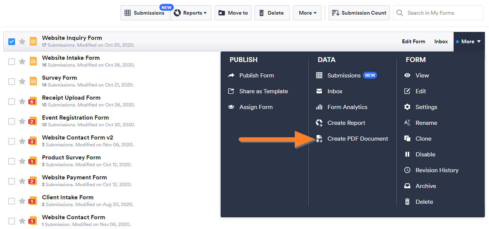Click the Edit Form link
The height and width of the screenshot is (229, 489).
413,41
